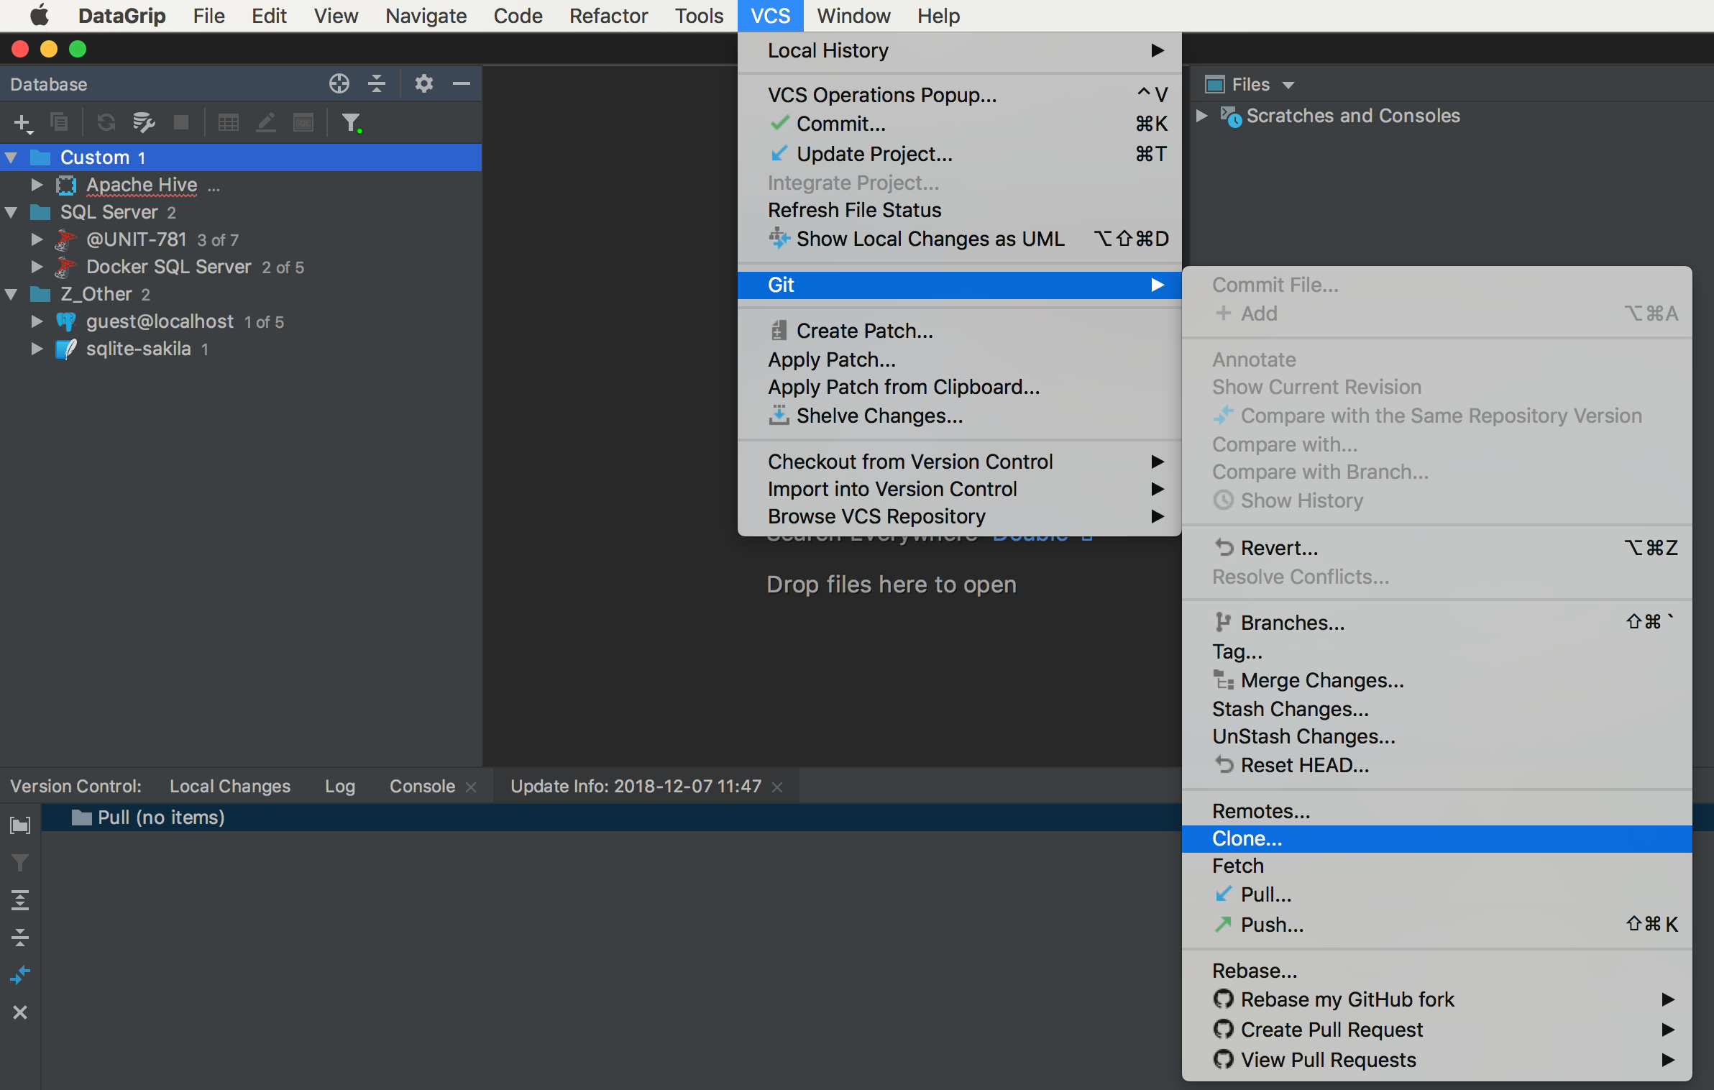Select Show Local Changes as UML
The width and height of the screenshot is (1714, 1090).
(x=959, y=239)
